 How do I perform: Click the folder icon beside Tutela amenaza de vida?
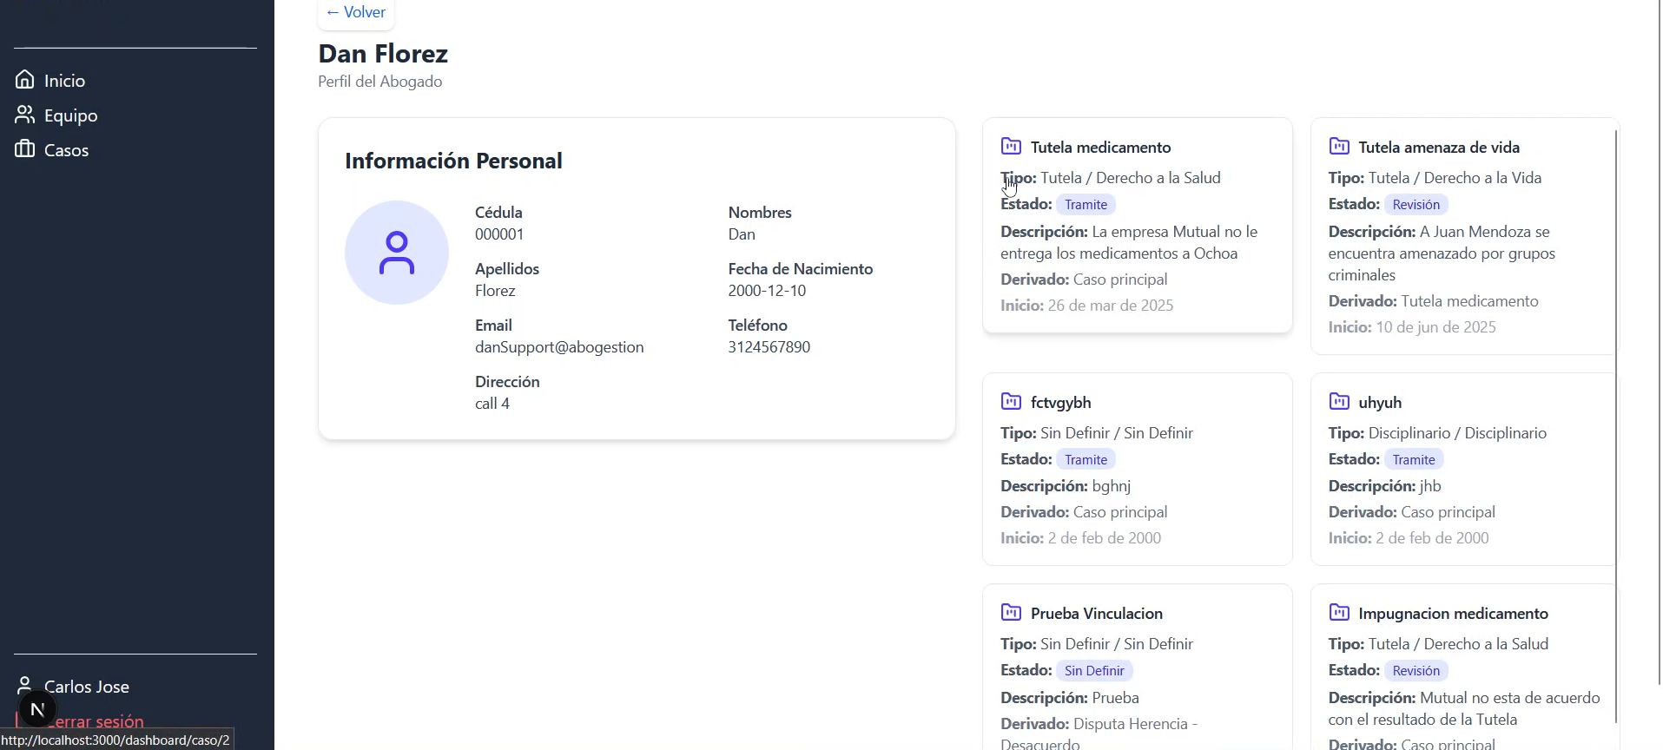pos(1339,146)
